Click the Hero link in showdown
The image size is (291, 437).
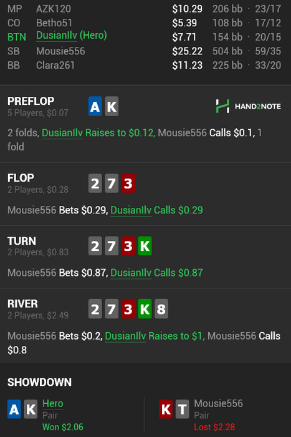[53, 403]
